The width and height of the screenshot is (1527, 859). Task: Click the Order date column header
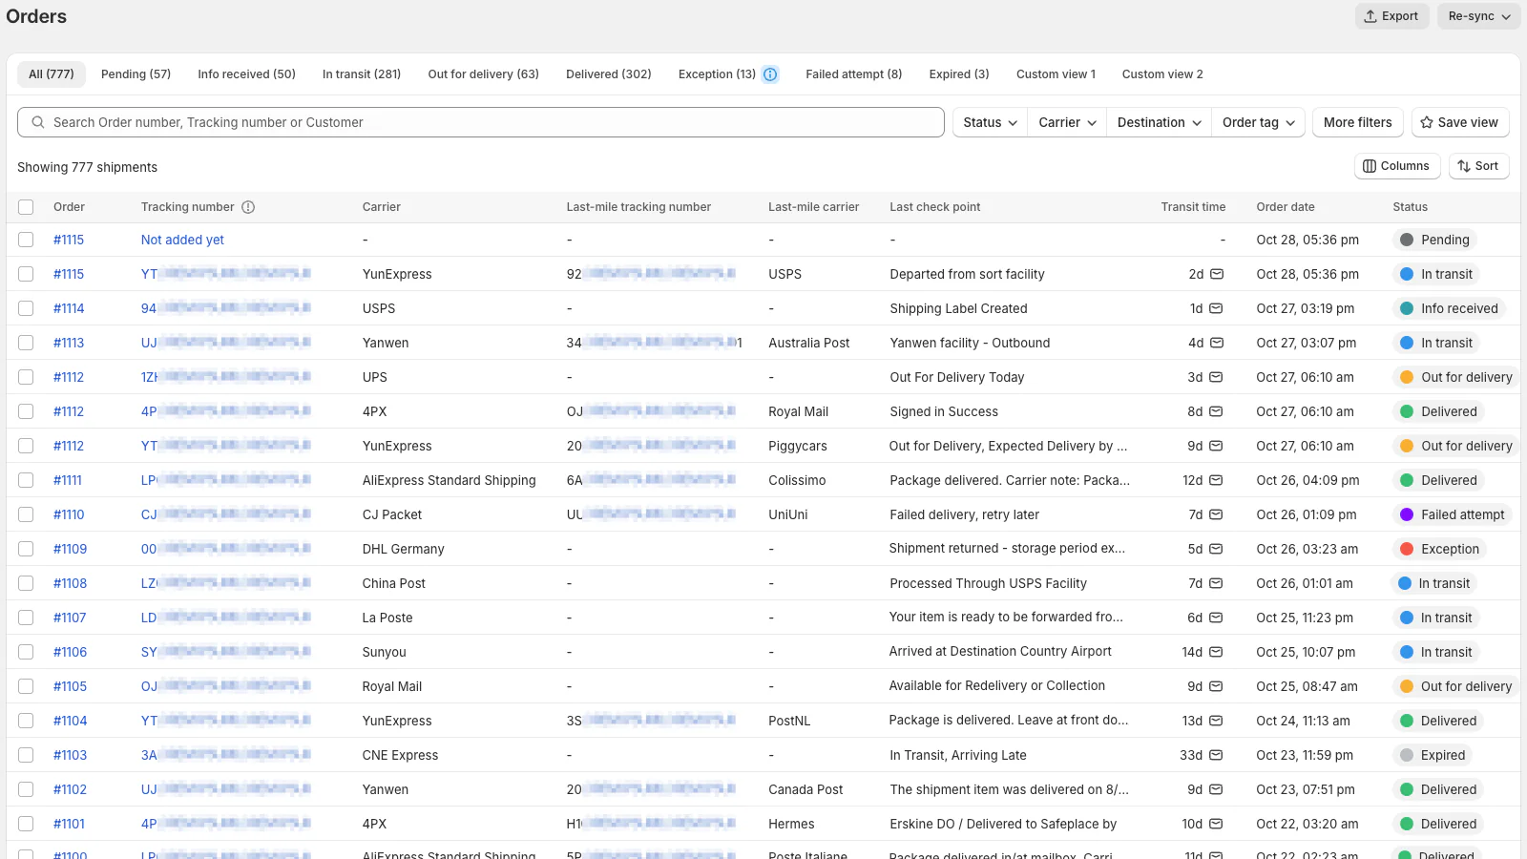pos(1285,207)
